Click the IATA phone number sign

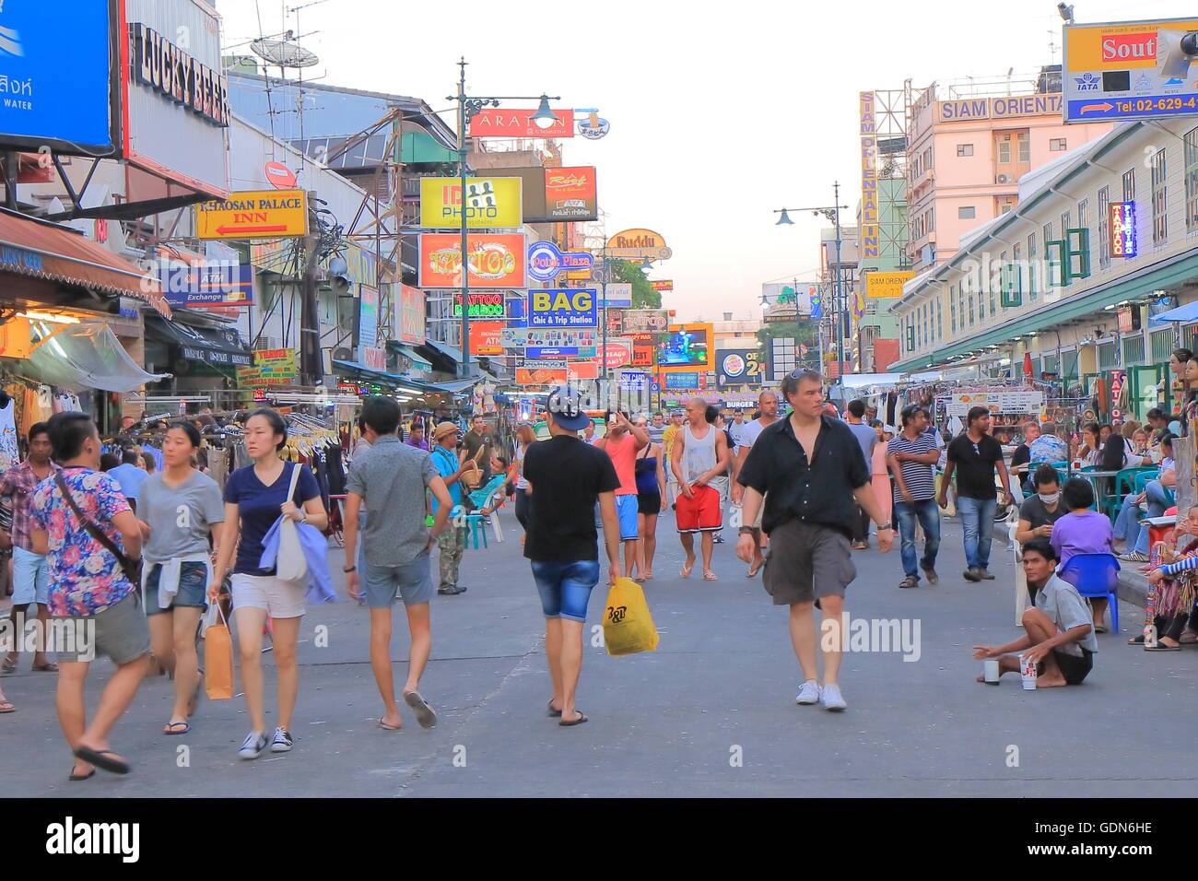click(x=1130, y=70)
